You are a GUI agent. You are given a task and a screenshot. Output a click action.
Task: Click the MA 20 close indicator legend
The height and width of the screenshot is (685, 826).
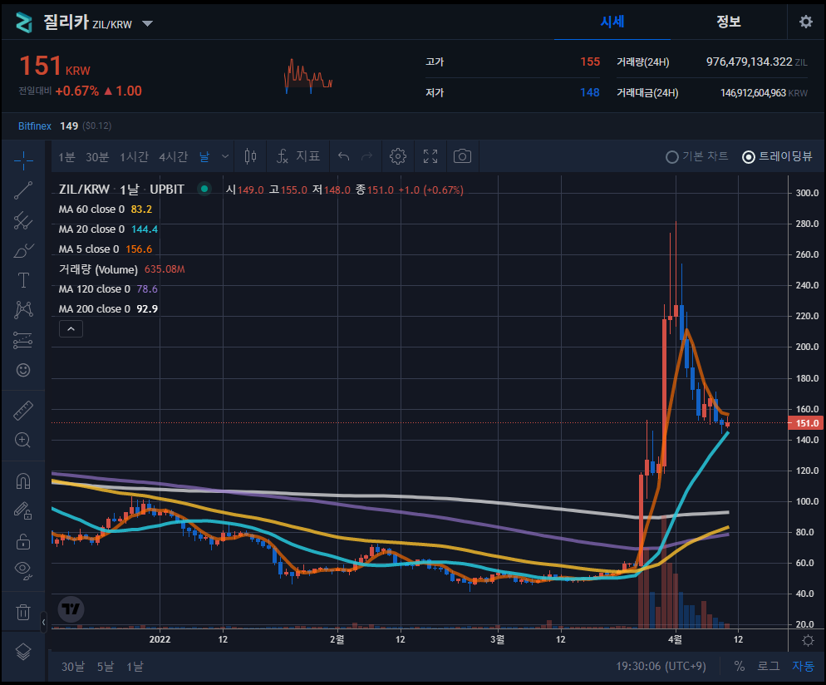tap(108, 229)
